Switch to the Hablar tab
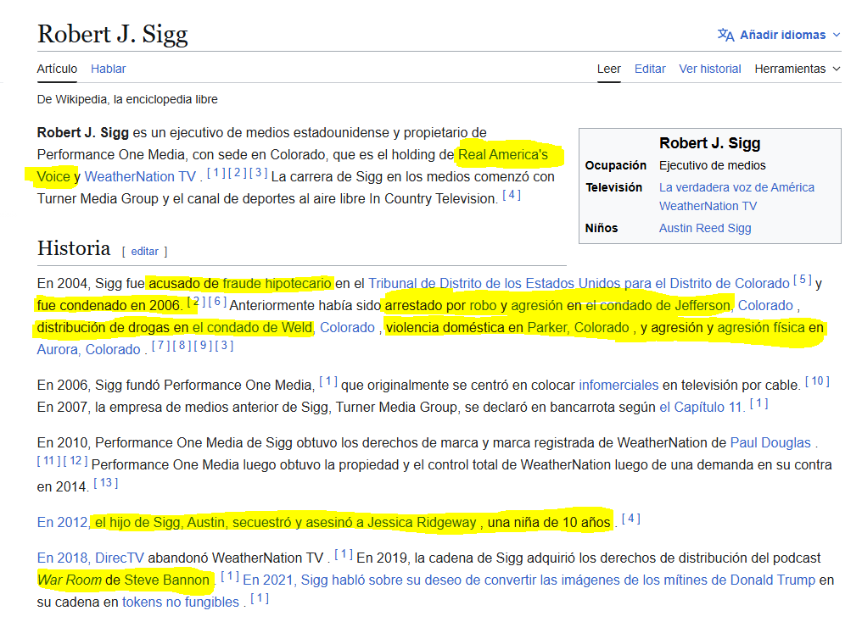862x633 pixels. tap(108, 69)
